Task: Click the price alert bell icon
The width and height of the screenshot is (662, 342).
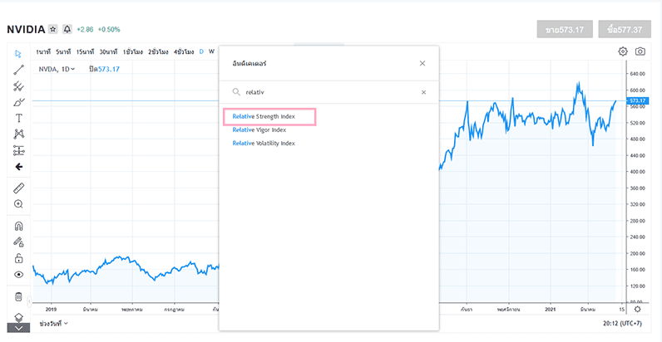Action: [x=67, y=29]
